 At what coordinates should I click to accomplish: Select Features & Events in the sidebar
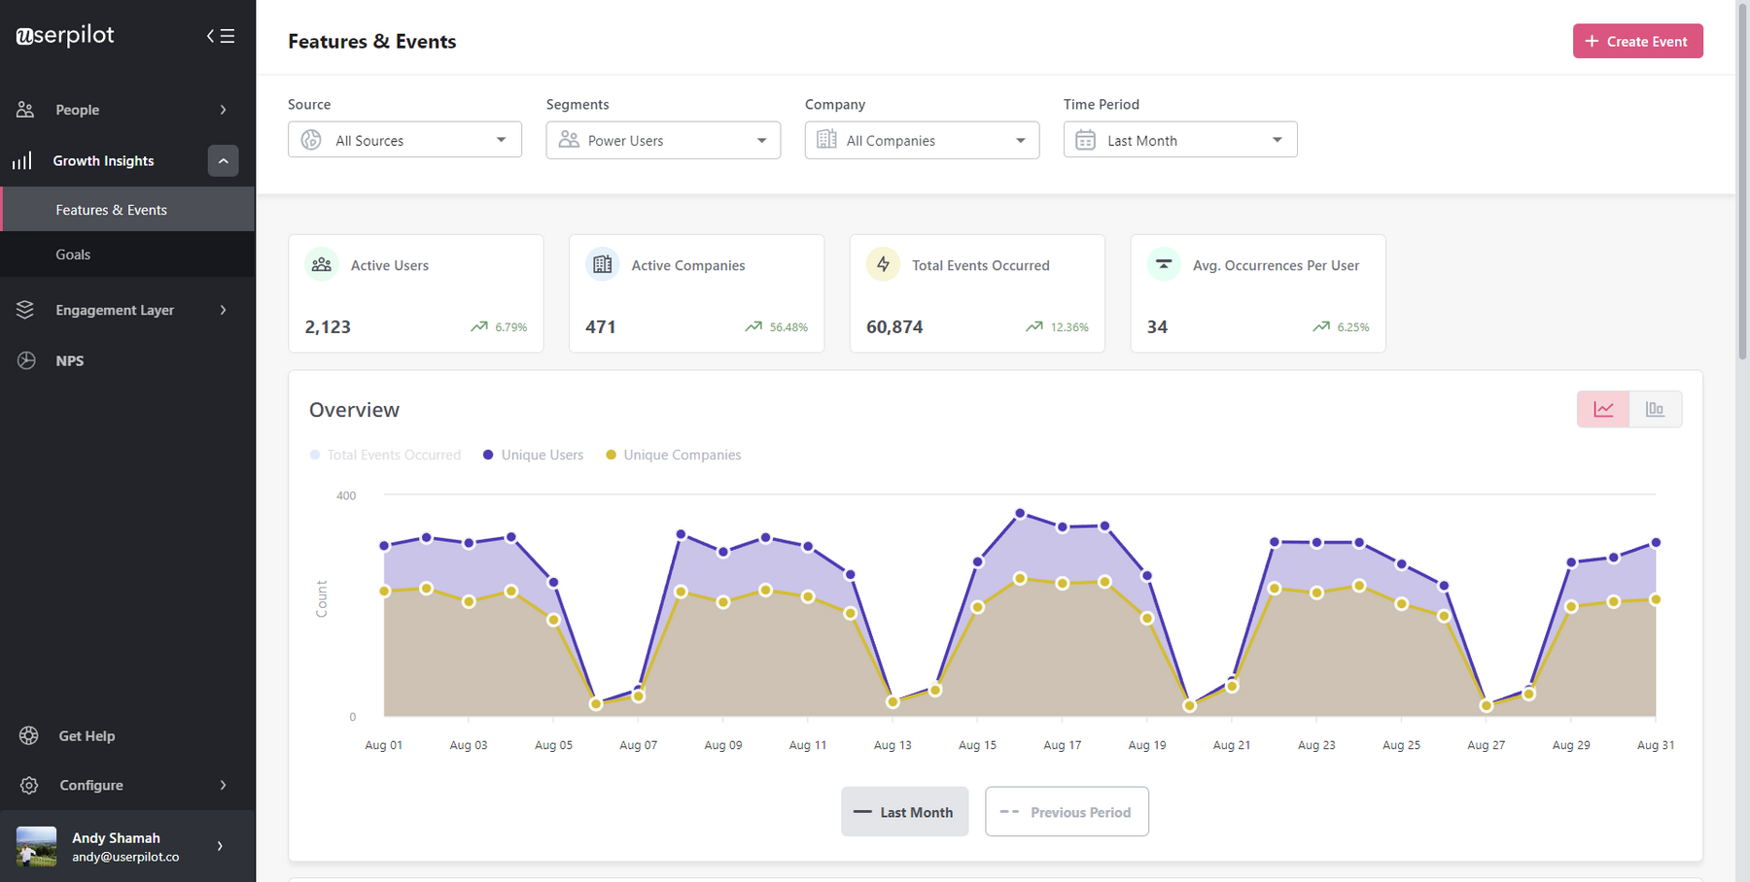(x=111, y=209)
